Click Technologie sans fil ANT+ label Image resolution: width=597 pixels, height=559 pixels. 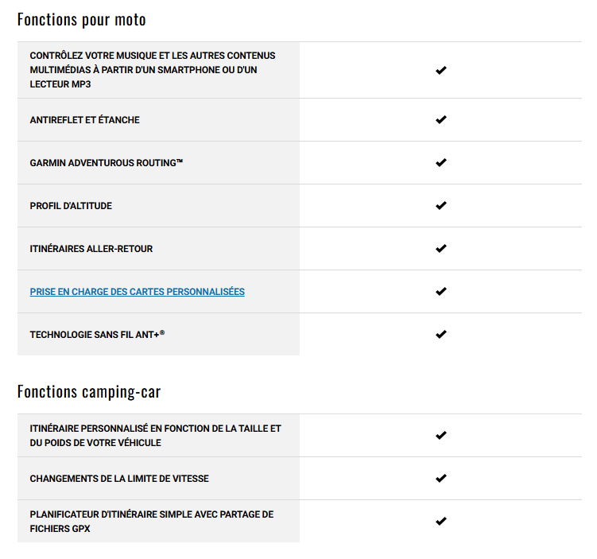point(97,335)
